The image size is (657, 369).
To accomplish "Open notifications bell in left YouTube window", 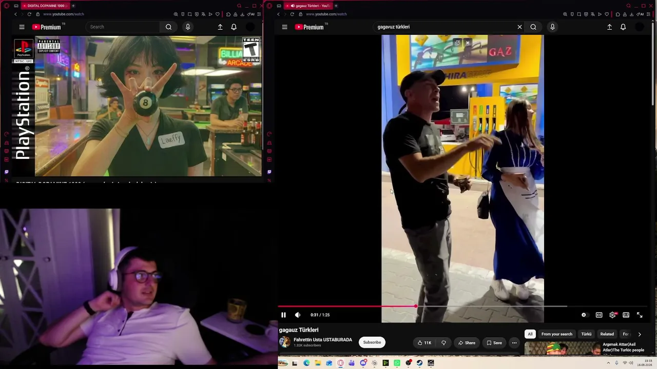I will [x=234, y=27].
